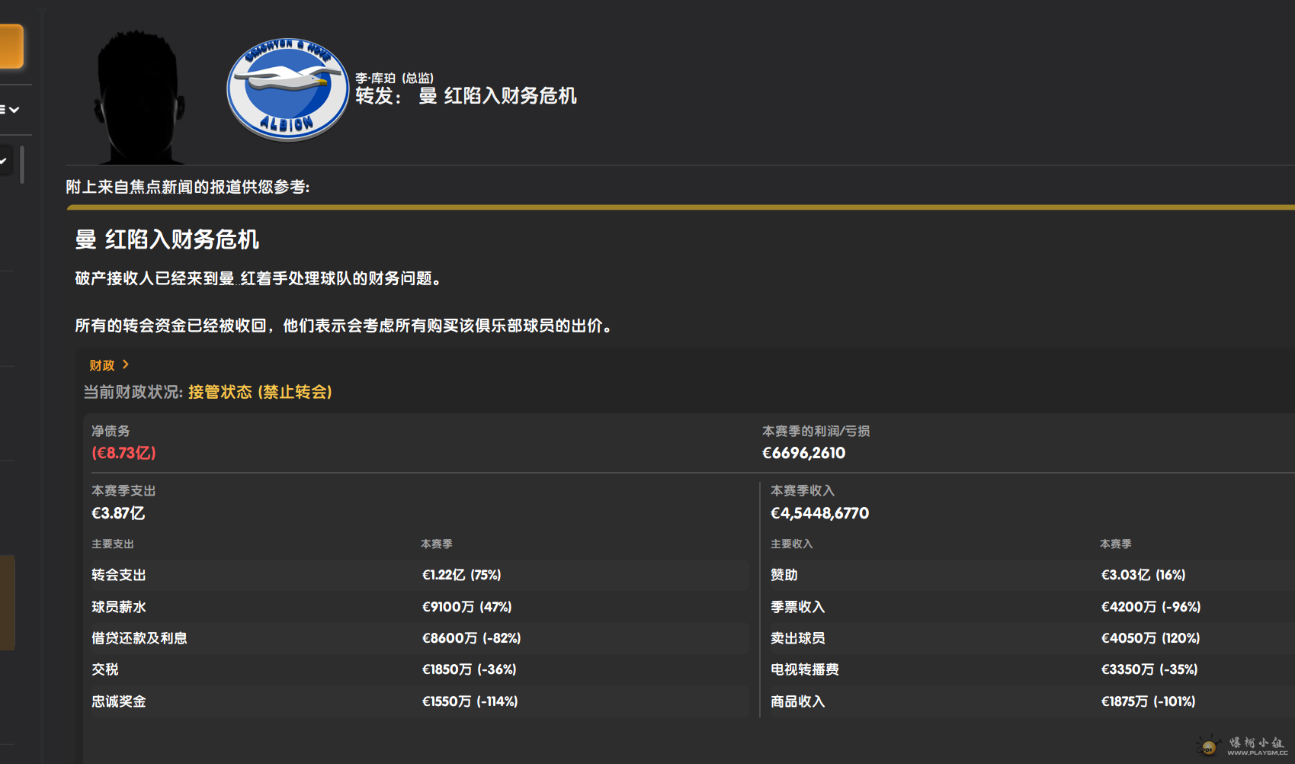Select the 季票收入 income row

point(1029,607)
